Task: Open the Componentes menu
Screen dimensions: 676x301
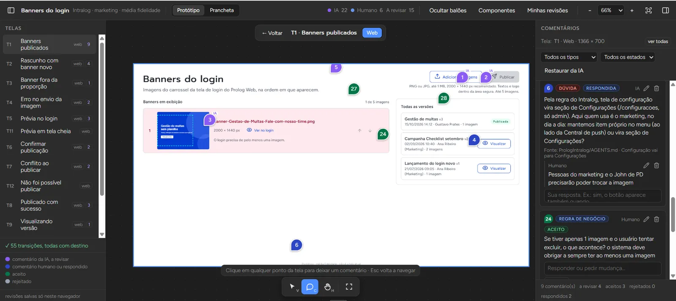Action: [497, 11]
